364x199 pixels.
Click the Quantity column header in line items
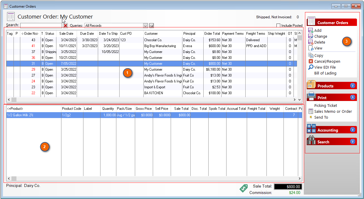[x=108, y=109]
